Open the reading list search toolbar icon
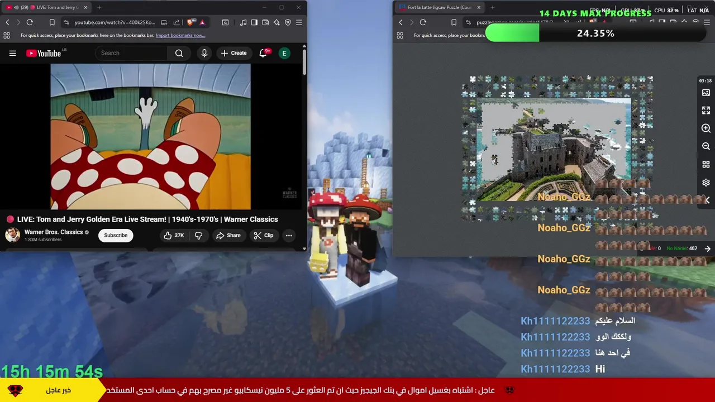Viewport: 715px width, 402px height. 225,22
